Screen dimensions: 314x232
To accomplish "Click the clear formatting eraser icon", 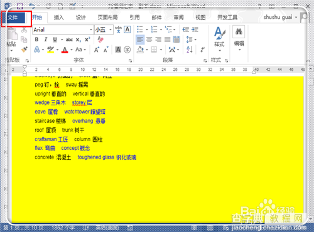I will tap(100, 40).
